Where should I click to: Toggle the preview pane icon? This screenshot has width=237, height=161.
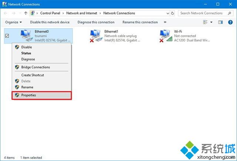click(x=220, y=22)
